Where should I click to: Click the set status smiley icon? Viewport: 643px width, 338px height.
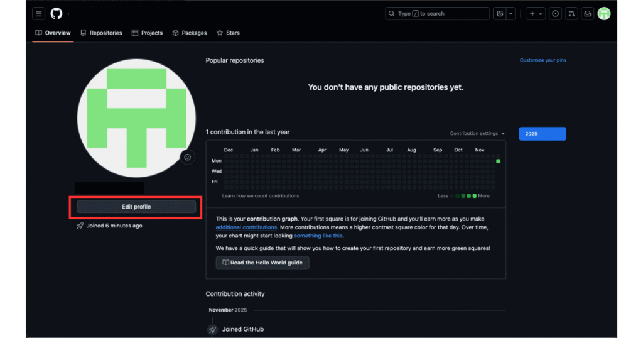(187, 157)
